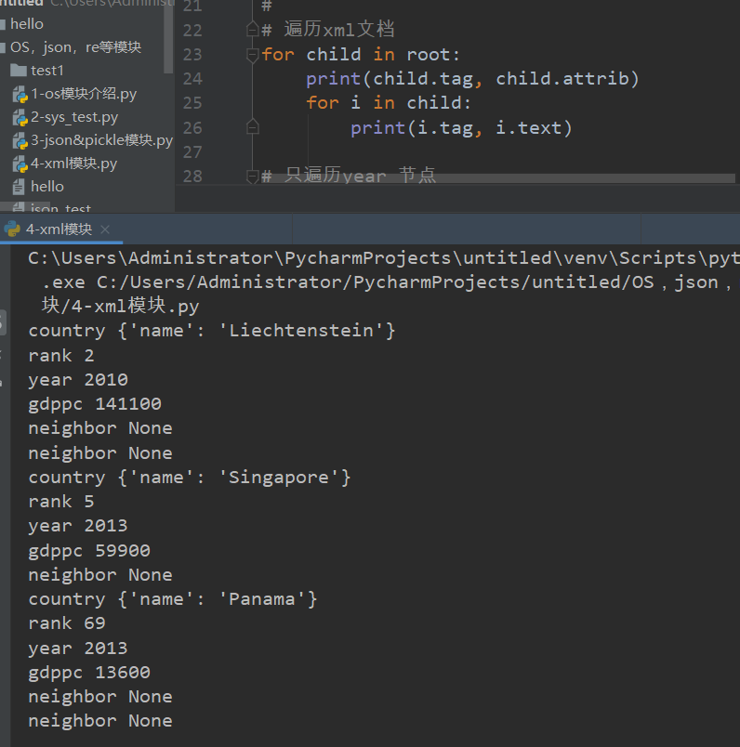Toggle the fold marker at line 28

(252, 177)
